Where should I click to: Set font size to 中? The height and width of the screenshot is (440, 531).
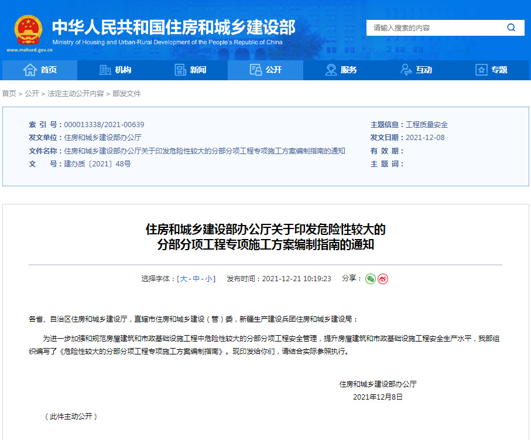[x=196, y=279]
